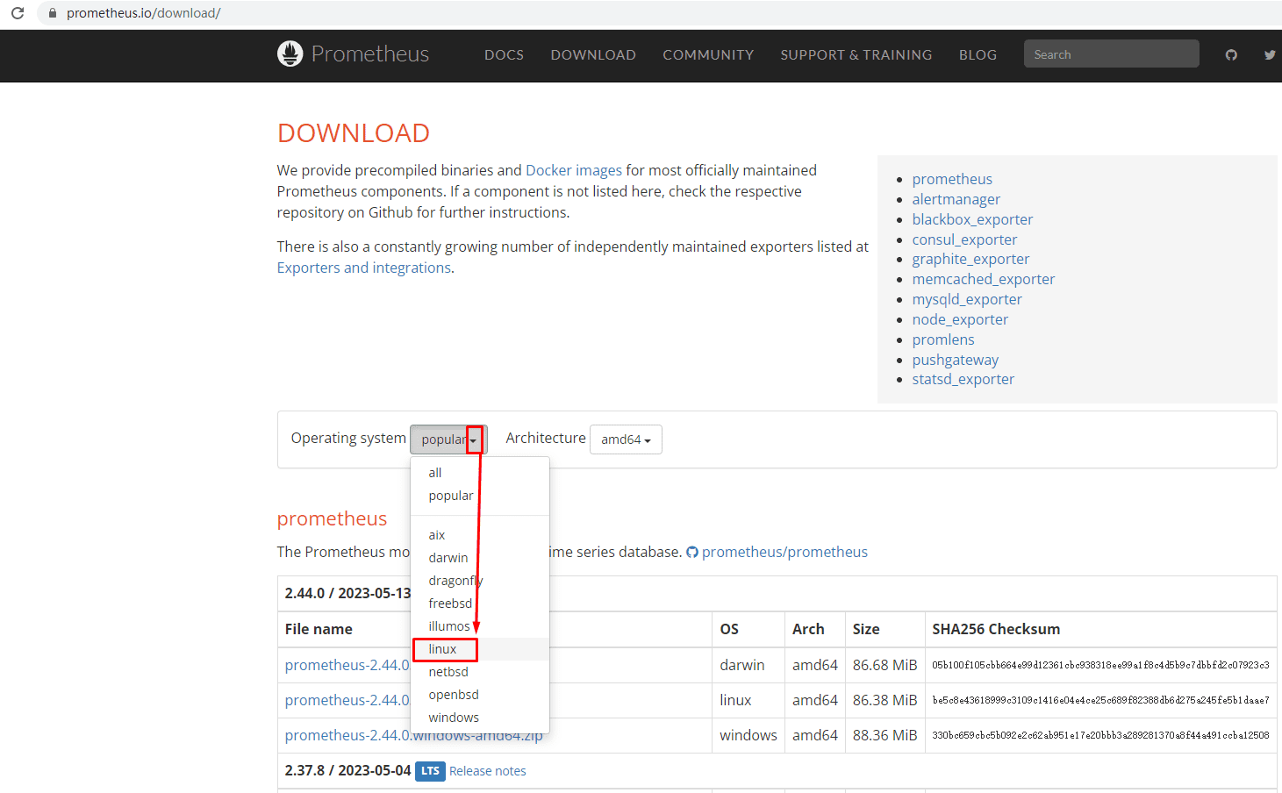Jump to promlens in sidebar list
Viewport: 1282px width, 793px height.
[x=943, y=339]
